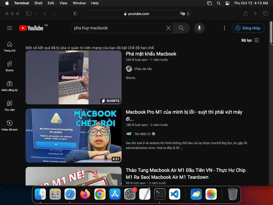Clear the search text with X
Screen dimensions: 273x205
tap(168, 28)
